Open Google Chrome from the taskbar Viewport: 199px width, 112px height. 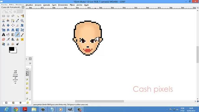16,109
